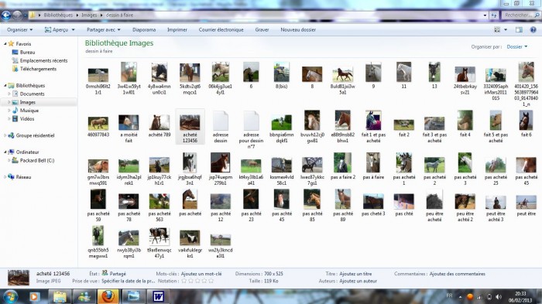Image resolution: width=542 pixels, height=304 pixels.
Task: Open the Partager avec menu
Action: point(103,29)
